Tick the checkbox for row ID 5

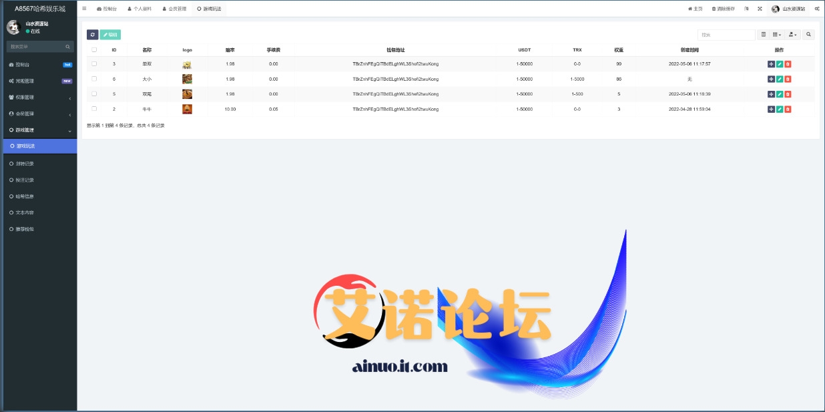click(x=94, y=93)
